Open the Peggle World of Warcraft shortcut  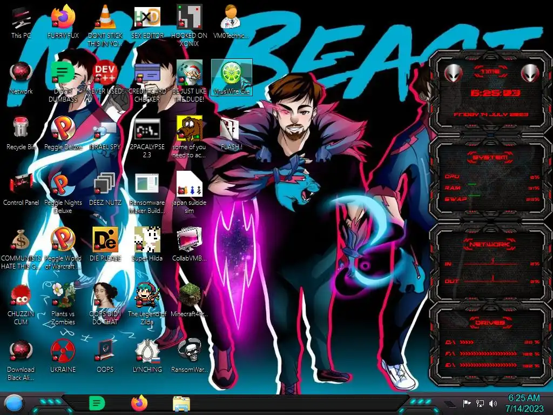[63, 249]
